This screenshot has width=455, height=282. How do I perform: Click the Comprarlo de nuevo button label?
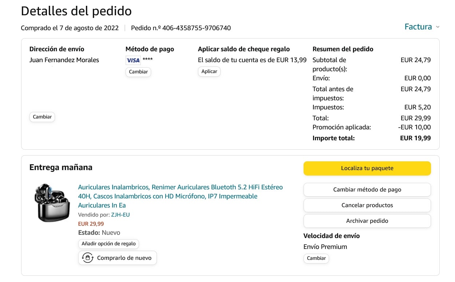[124, 258]
